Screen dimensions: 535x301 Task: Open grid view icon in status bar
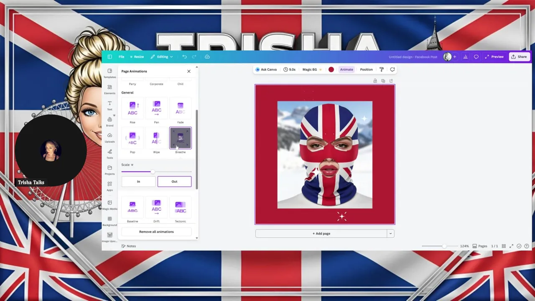[504, 246]
